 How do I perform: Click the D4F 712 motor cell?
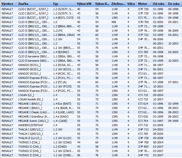click(x=143, y=129)
